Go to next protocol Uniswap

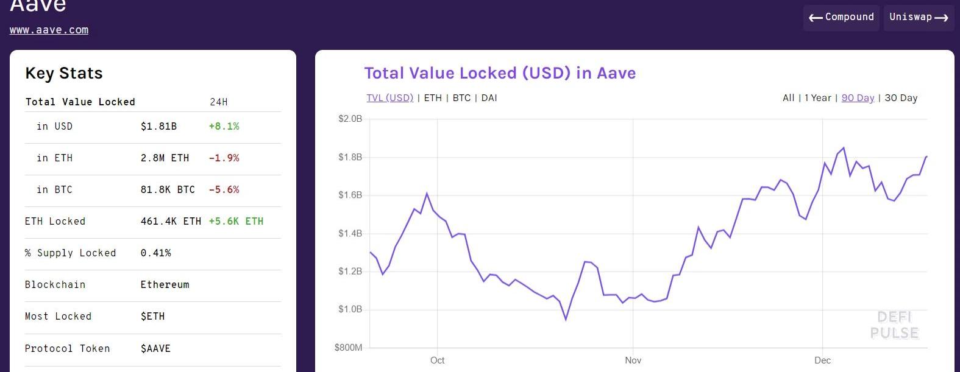click(x=918, y=17)
